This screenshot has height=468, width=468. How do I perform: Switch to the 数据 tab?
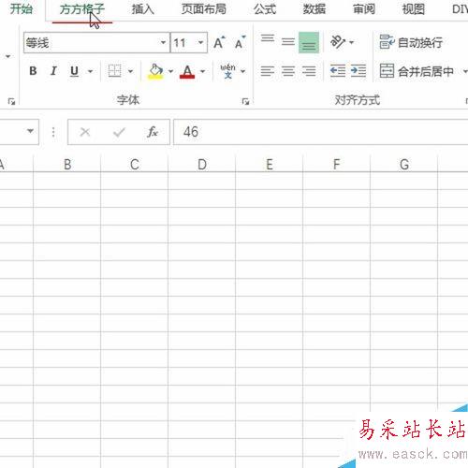pyautogui.click(x=314, y=9)
